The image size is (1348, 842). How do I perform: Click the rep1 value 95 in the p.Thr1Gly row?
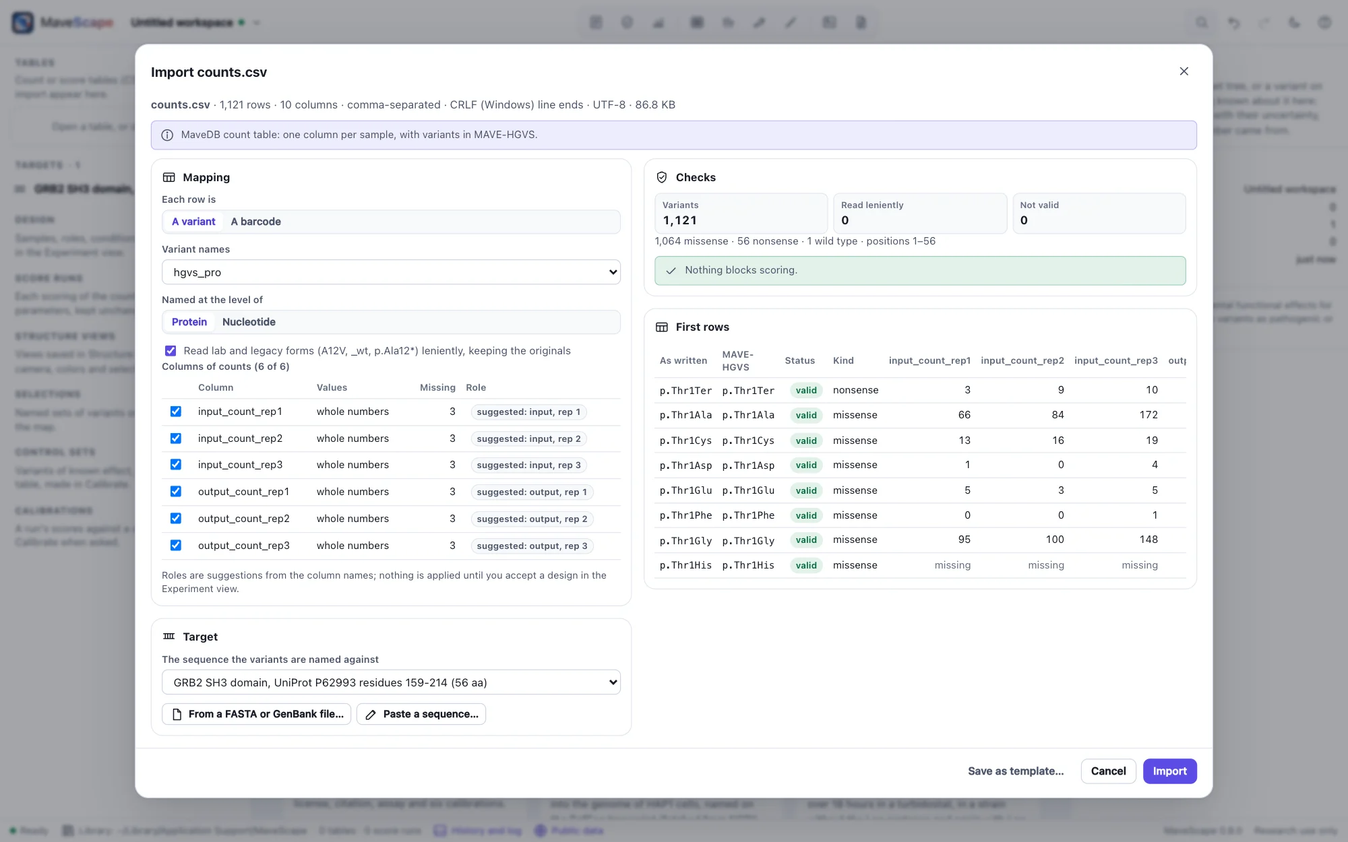click(x=964, y=540)
